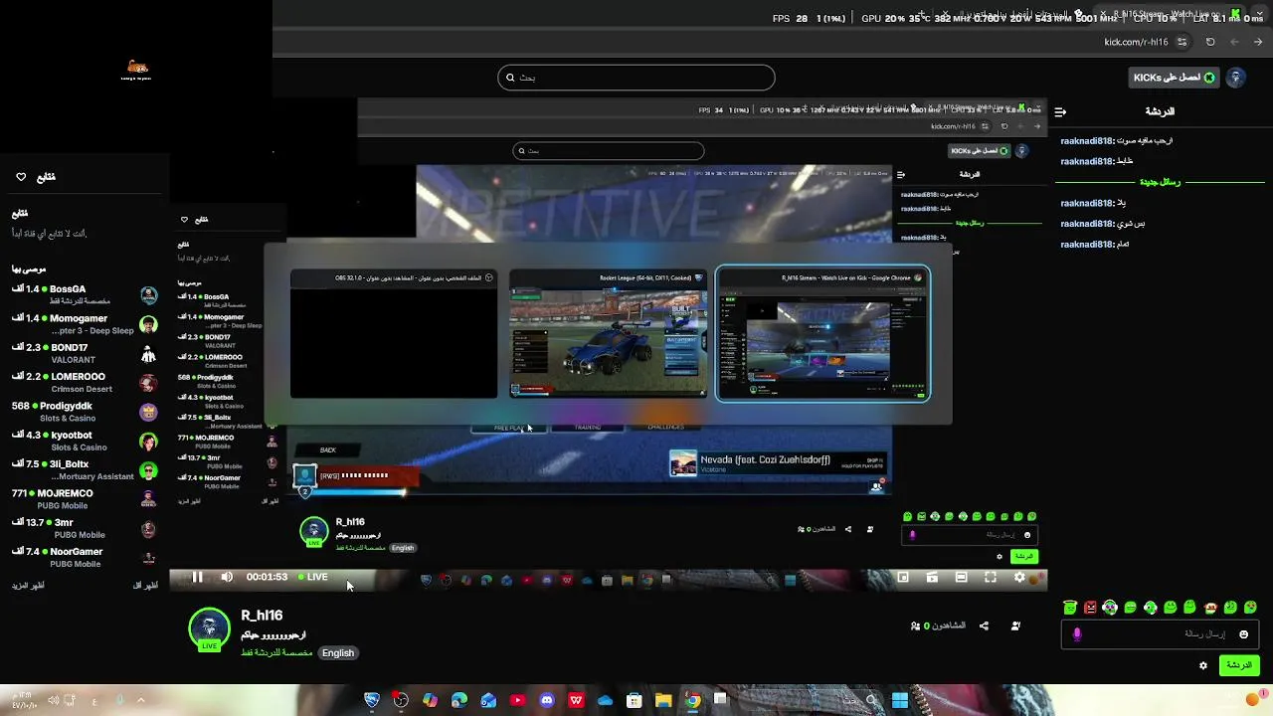Open emoji picker in chat input
The height and width of the screenshot is (716, 1273).
click(1243, 634)
